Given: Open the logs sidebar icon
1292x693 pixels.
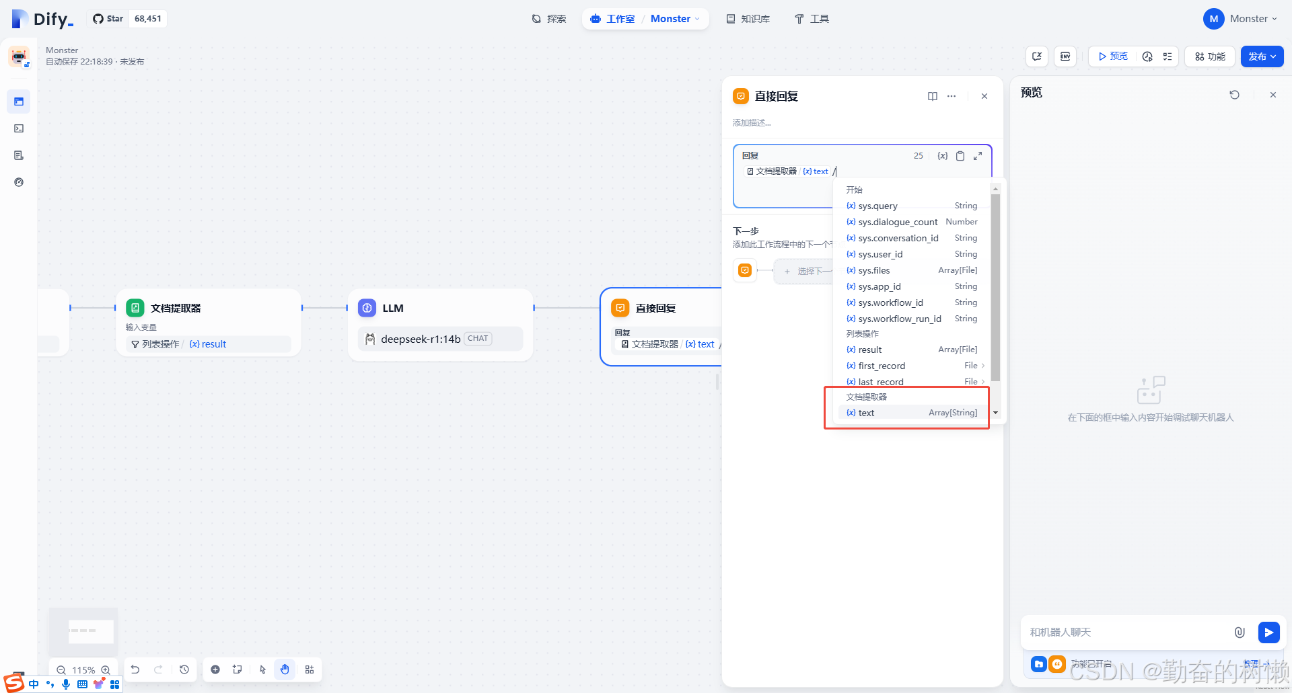Looking at the screenshot, I should pyautogui.click(x=19, y=155).
